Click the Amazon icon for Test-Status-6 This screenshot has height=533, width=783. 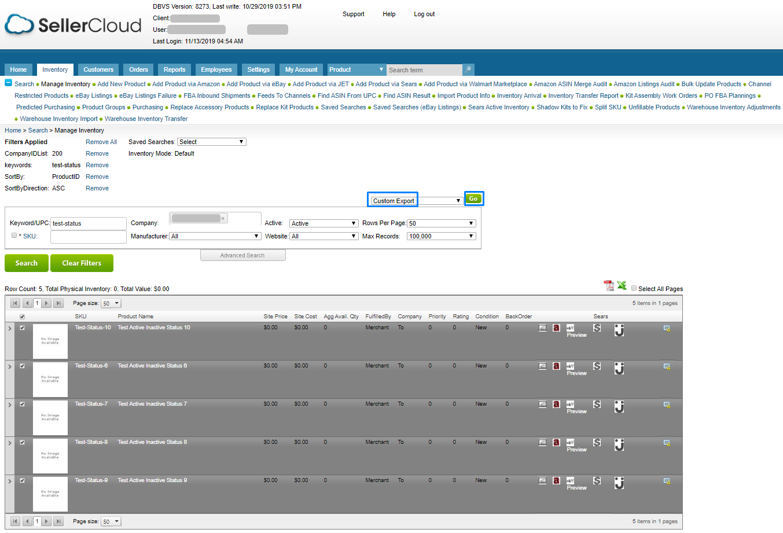[x=556, y=366]
